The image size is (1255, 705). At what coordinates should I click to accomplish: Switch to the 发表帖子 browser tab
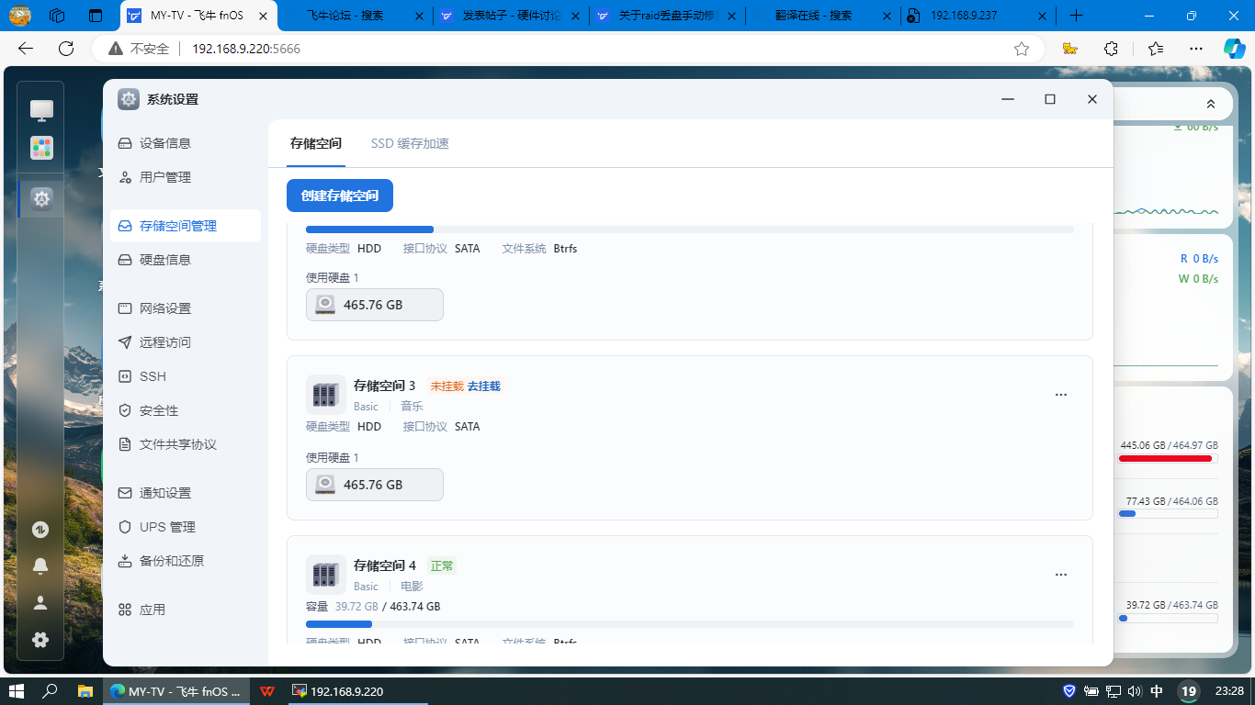[x=510, y=16]
